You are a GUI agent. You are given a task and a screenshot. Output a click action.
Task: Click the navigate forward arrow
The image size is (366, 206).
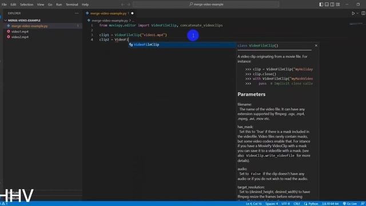tap(128, 4)
